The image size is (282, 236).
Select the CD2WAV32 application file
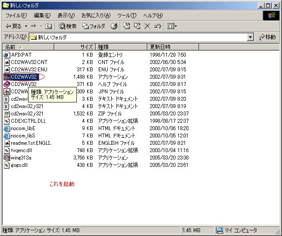[x=24, y=77]
